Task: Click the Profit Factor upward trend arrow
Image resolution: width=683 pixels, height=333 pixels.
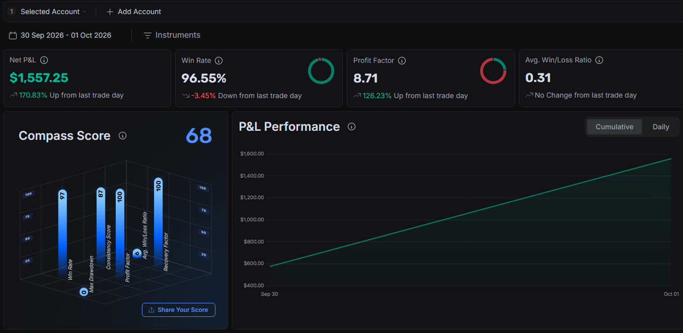Action: [x=357, y=96]
